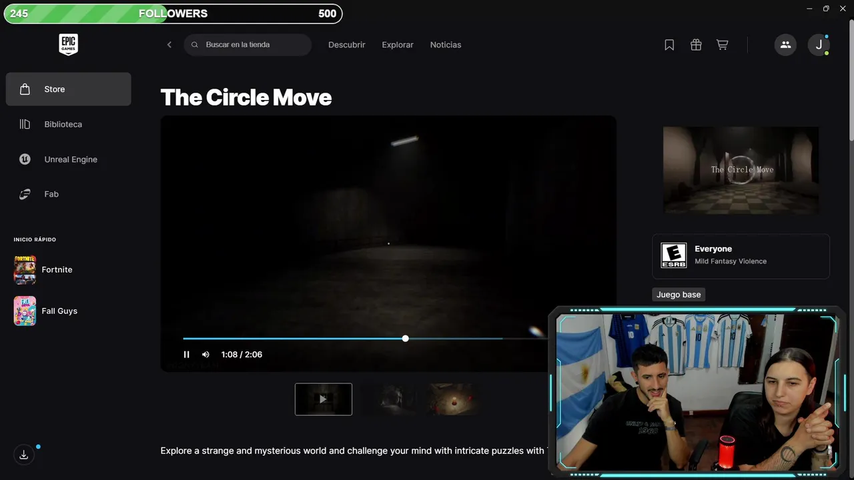Open the downloads arrow icon

(24, 455)
